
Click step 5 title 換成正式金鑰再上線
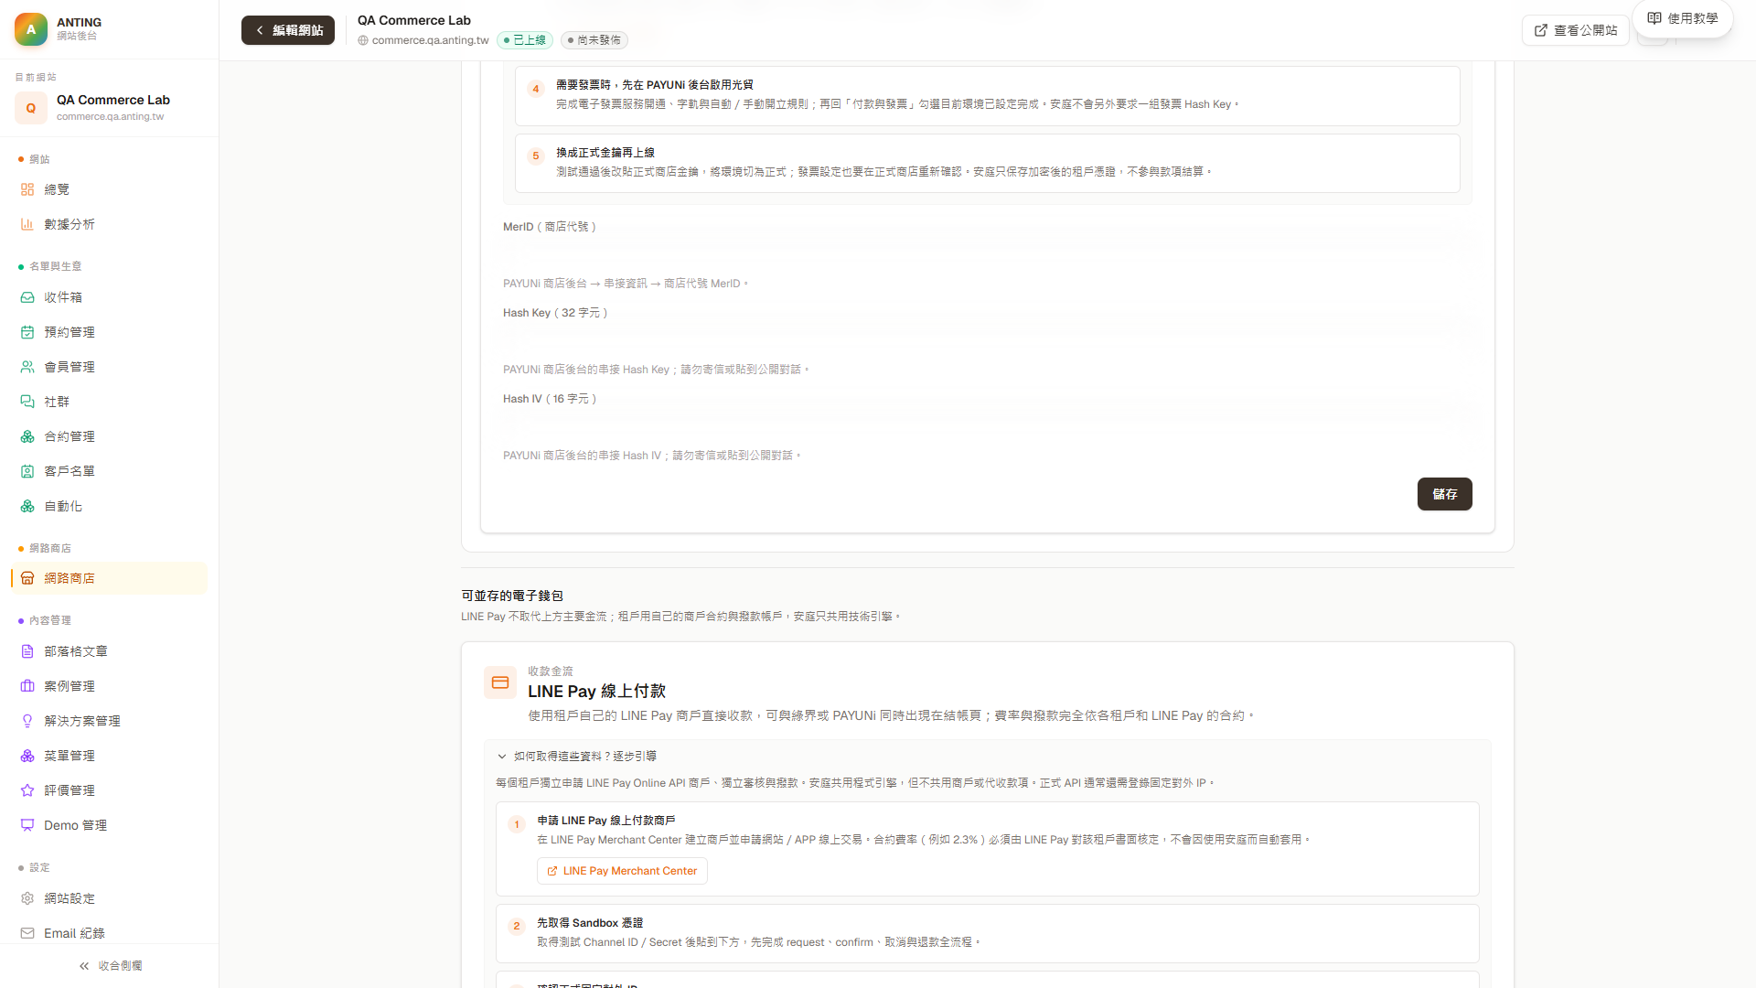605,153
